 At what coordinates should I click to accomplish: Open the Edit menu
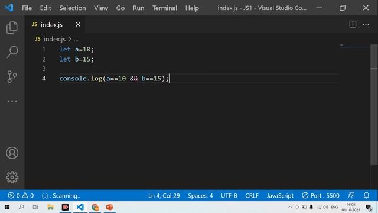point(45,8)
